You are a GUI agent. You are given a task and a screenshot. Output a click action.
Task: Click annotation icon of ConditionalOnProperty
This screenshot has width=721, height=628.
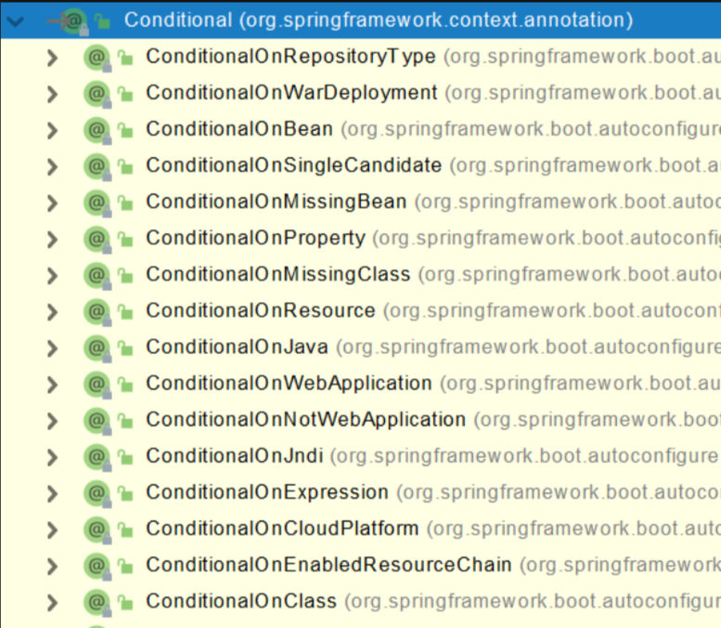point(97,240)
